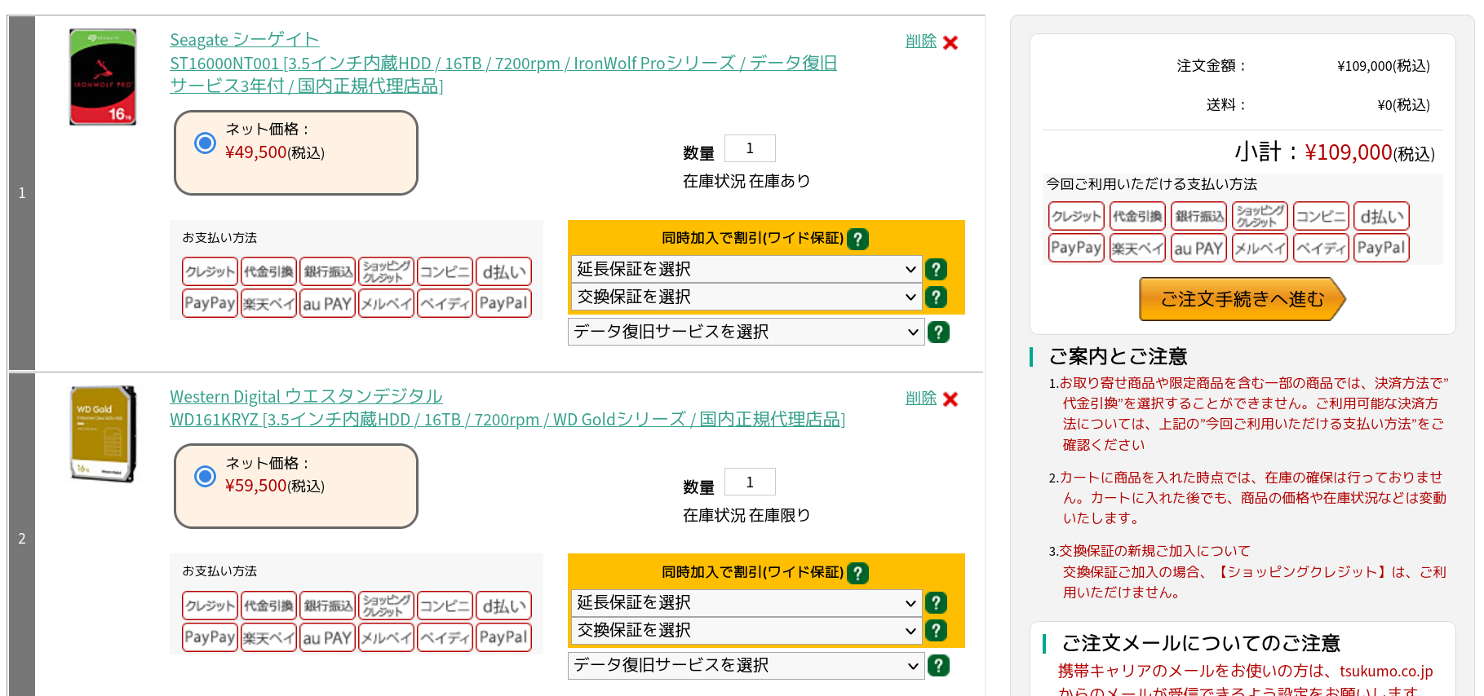Open ST16000NT001 IronWolf Pro product link

pyautogui.click(x=503, y=74)
